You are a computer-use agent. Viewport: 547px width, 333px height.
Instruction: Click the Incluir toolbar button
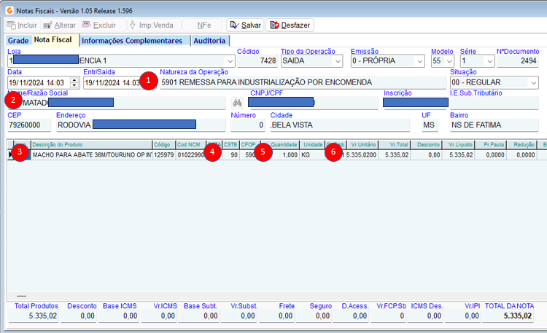tap(23, 25)
